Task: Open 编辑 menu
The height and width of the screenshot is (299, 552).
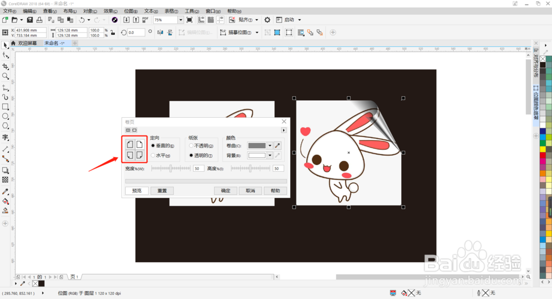Action: coord(30,11)
